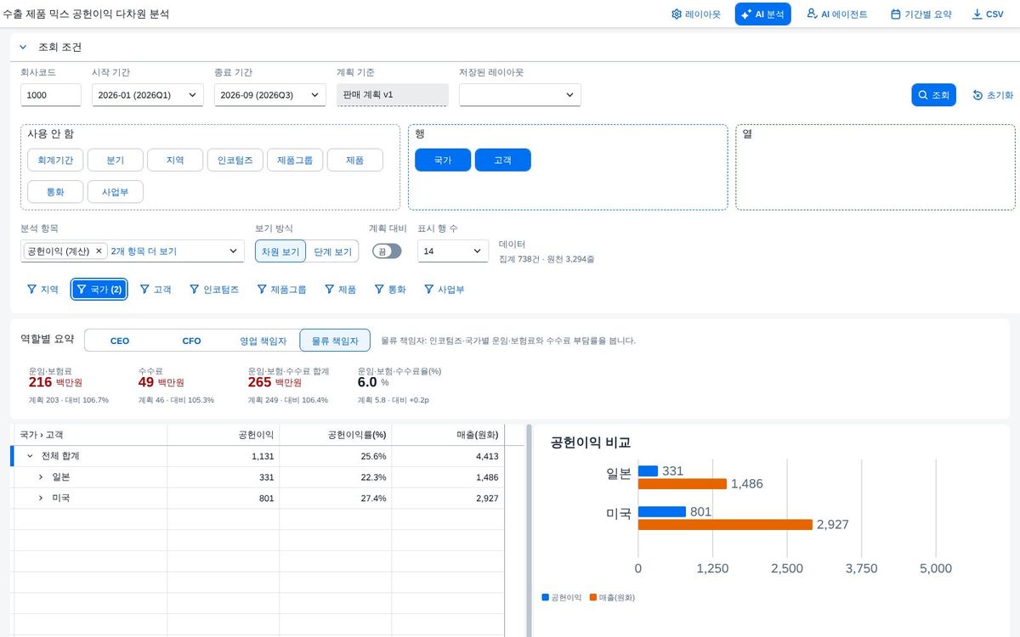The height and width of the screenshot is (637, 1020).
Task: Open the 제품그룹 filter
Action: pos(281,290)
